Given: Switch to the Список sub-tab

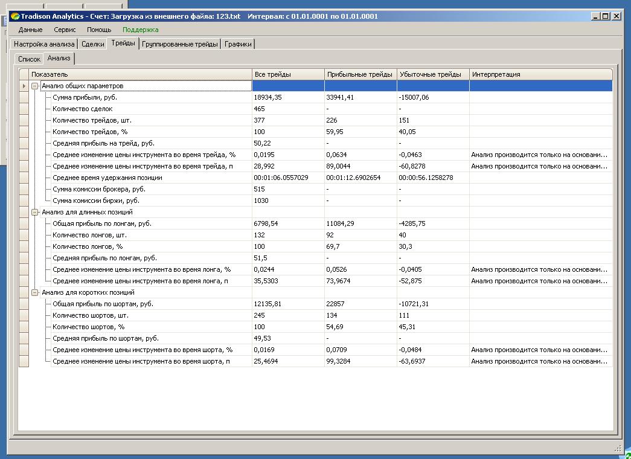Looking at the screenshot, I should [x=29, y=59].
